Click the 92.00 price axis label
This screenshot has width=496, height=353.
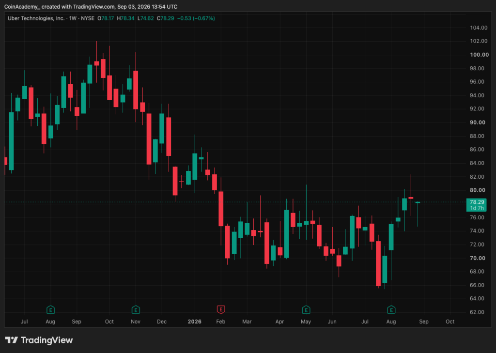point(477,109)
